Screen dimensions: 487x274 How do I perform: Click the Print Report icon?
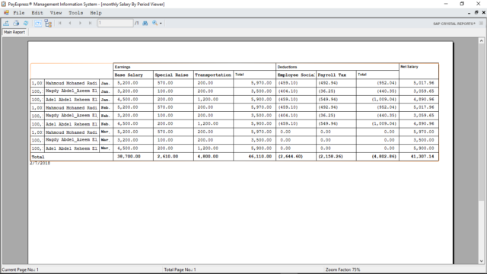16,24
